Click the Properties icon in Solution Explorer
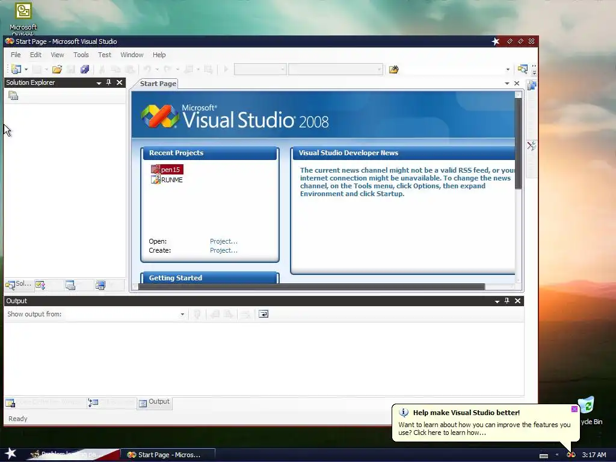Viewport: 616px width, 462px height. (x=13, y=96)
